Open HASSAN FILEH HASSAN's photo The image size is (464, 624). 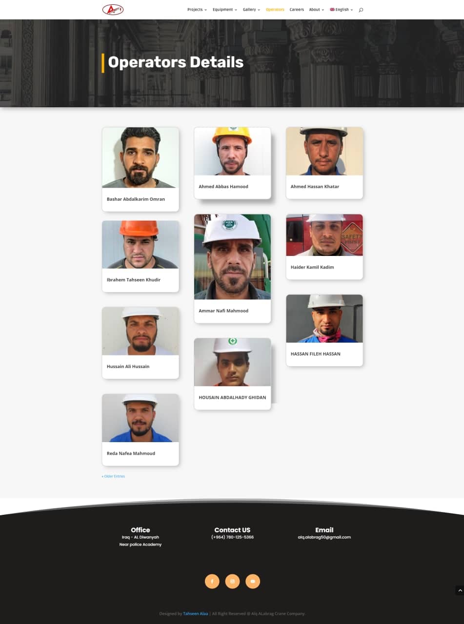(x=324, y=318)
